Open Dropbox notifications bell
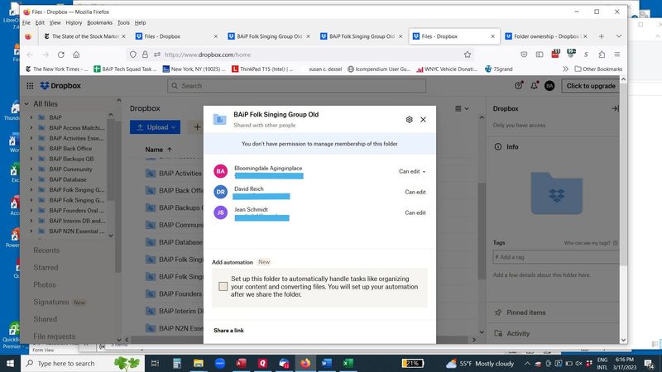This screenshot has height=372, width=662. tap(535, 85)
